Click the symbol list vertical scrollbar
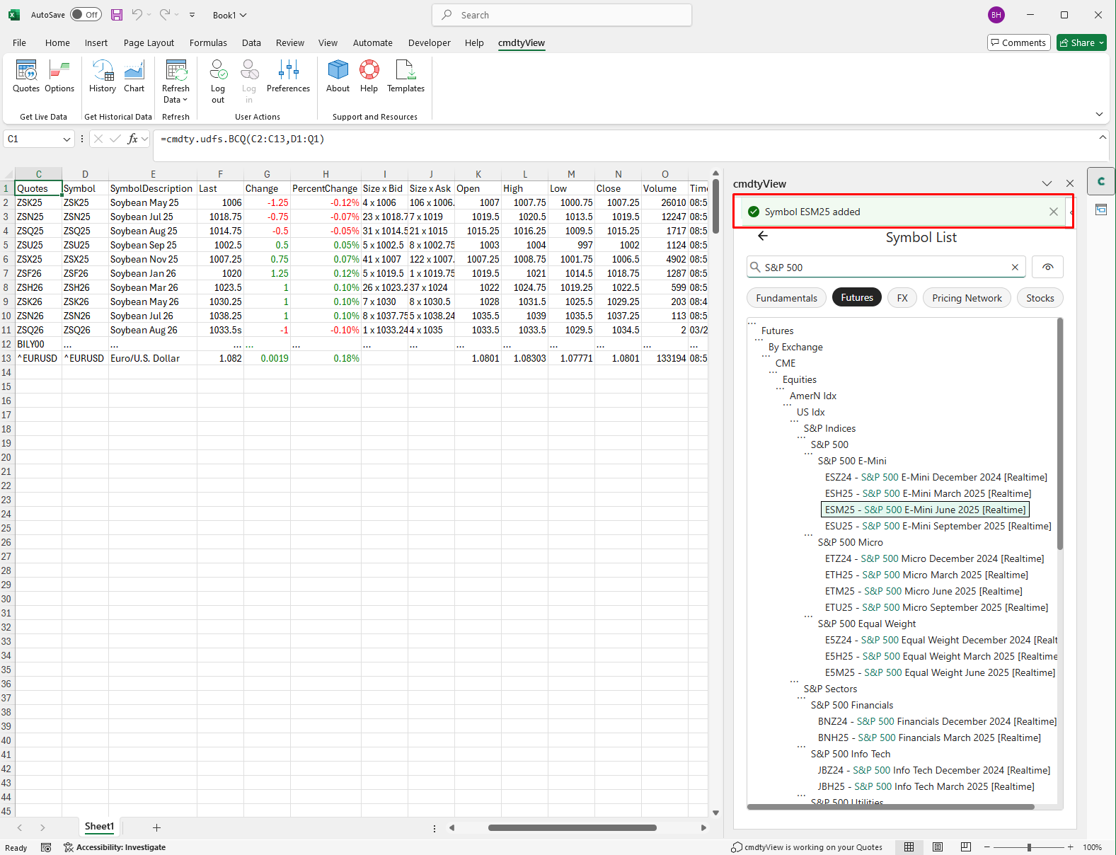The image size is (1116, 855). [1060, 434]
